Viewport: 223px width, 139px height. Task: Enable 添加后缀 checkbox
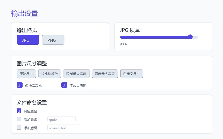(x=19, y=127)
